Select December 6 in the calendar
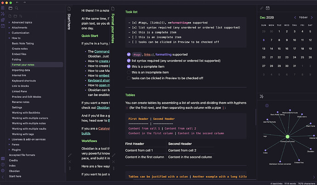317x185 pixels. coord(264,40)
